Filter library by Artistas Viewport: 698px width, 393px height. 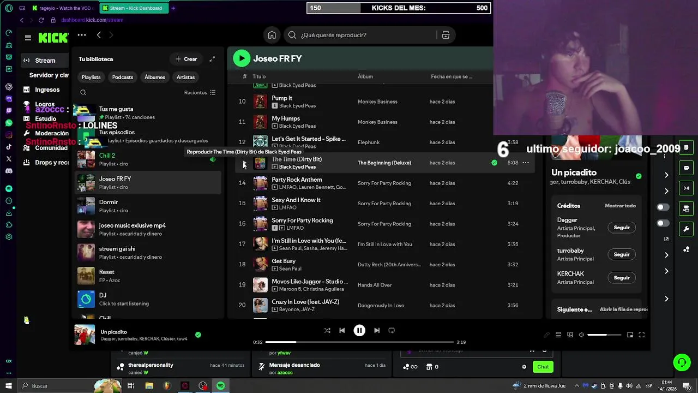tap(185, 78)
